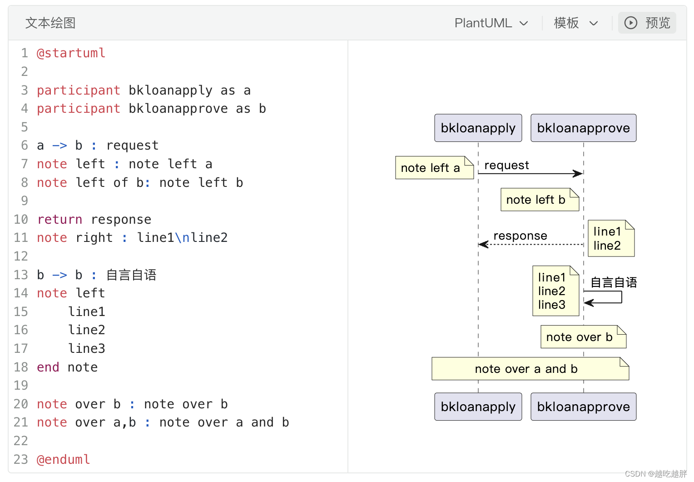The width and height of the screenshot is (694, 482).
Task: Click line number 13 in gutter
Action: pos(21,275)
